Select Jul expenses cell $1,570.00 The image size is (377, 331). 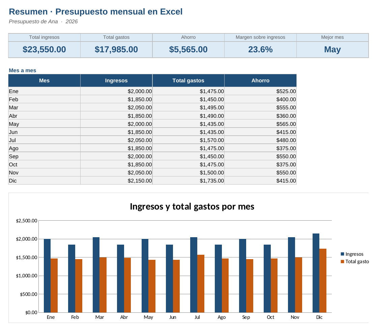(x=188, y=140)
